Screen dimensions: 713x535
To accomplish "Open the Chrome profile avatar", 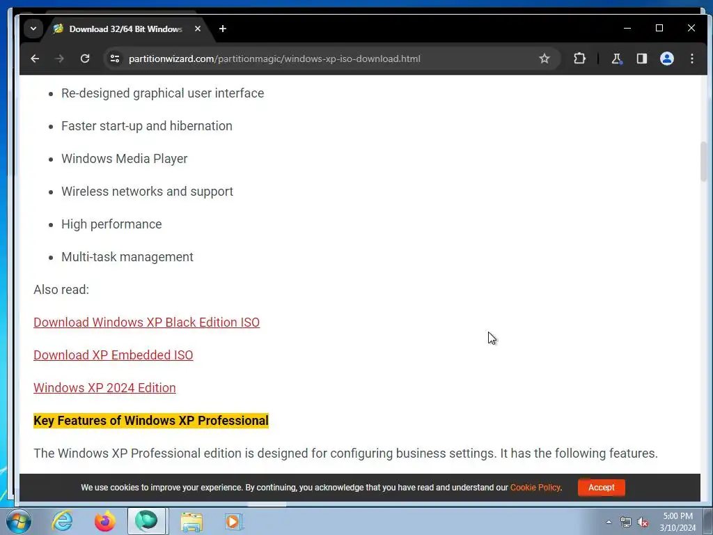I will 666,59.
